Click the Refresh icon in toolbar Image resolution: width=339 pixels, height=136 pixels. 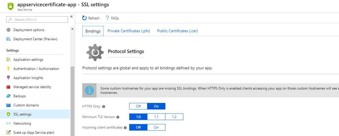[x=84, y=18]
